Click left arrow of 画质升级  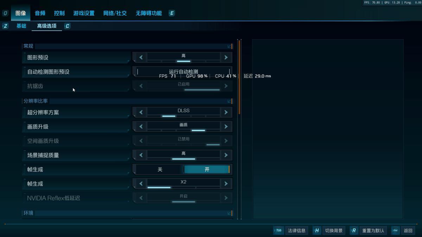point(141,126)
